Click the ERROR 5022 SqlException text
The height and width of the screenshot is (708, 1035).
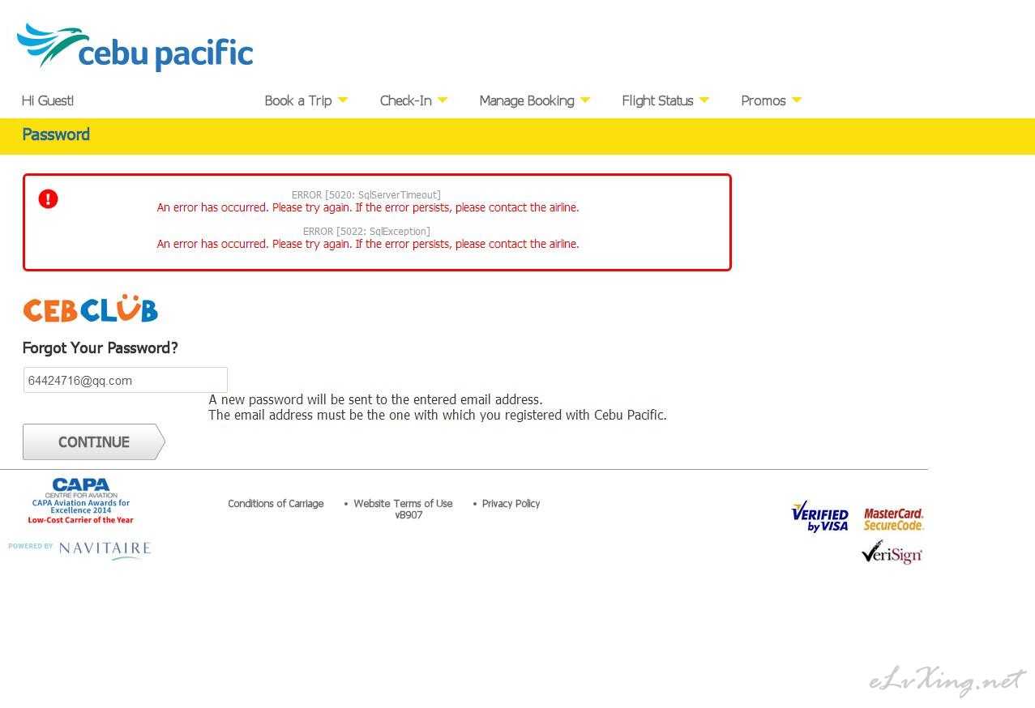tap(366, 232)
